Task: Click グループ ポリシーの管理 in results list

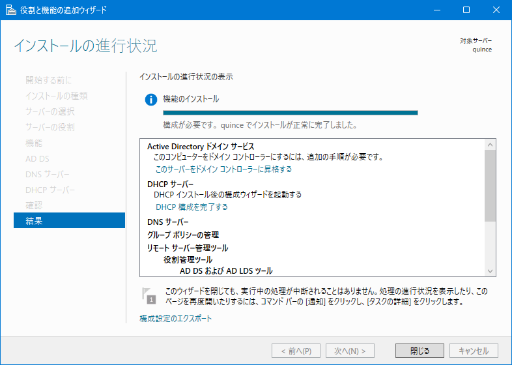Action: point(183,235)
